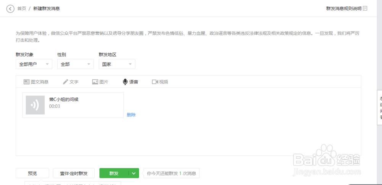This screenshot has height=185, width=382.
Task: Click the 群发对象 label
Action: pyautogui.click(x=24, y=55)
